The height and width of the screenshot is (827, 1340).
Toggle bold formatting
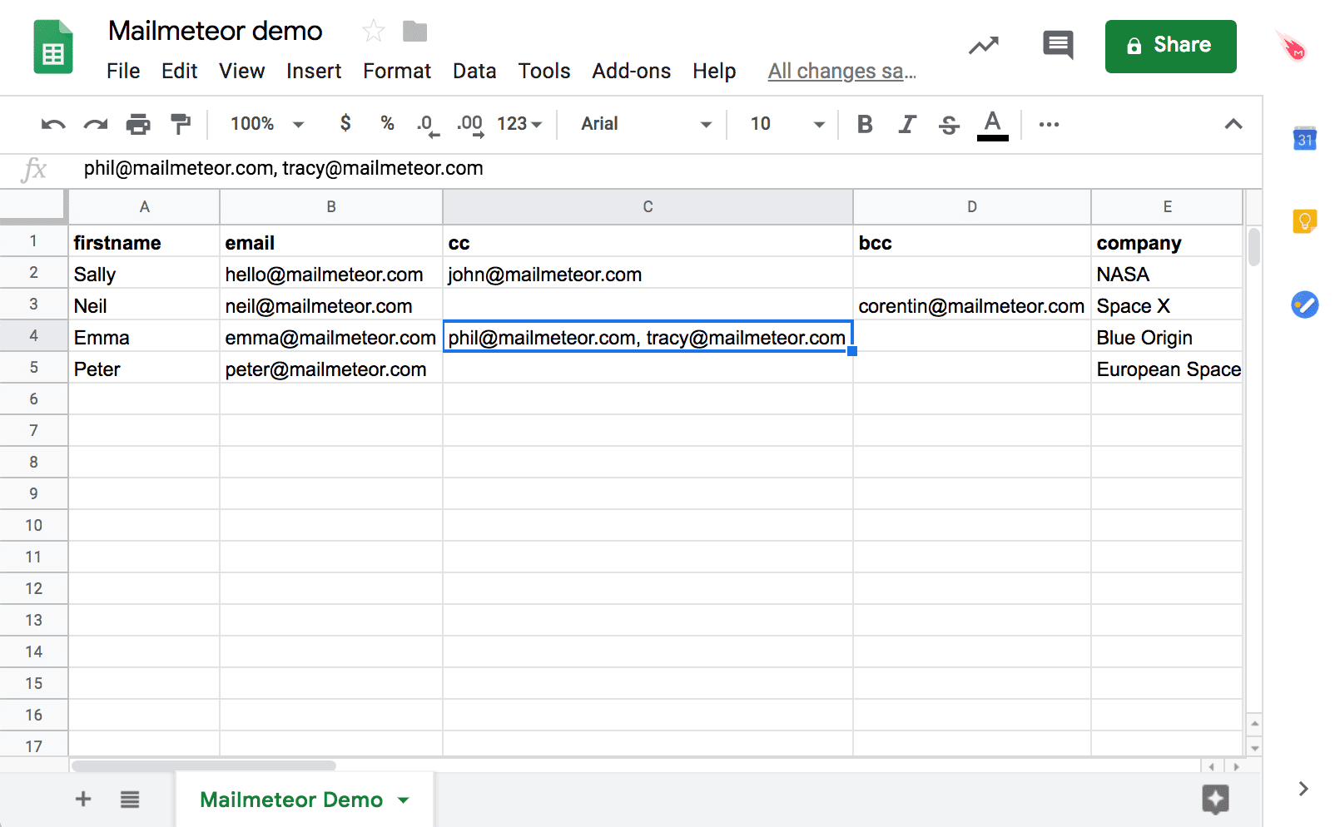click(865, 124)
